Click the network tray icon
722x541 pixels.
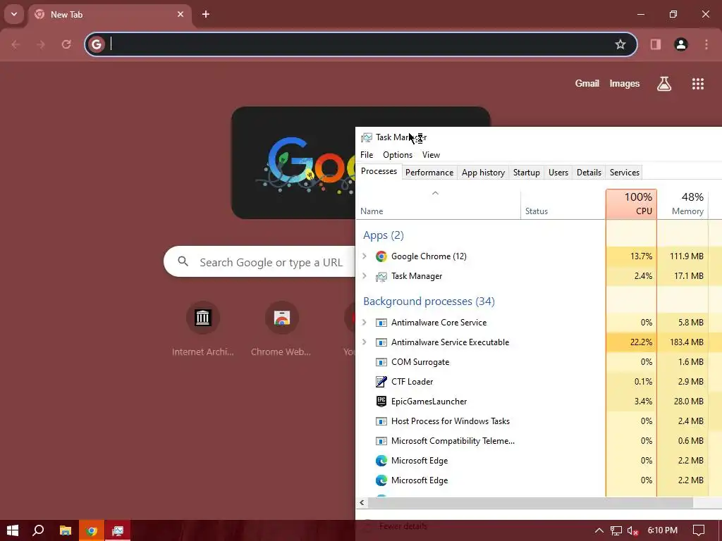point(616,530)
